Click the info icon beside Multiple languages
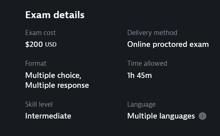The height and width of the screenshot is (136, 220). coord(202,116)
